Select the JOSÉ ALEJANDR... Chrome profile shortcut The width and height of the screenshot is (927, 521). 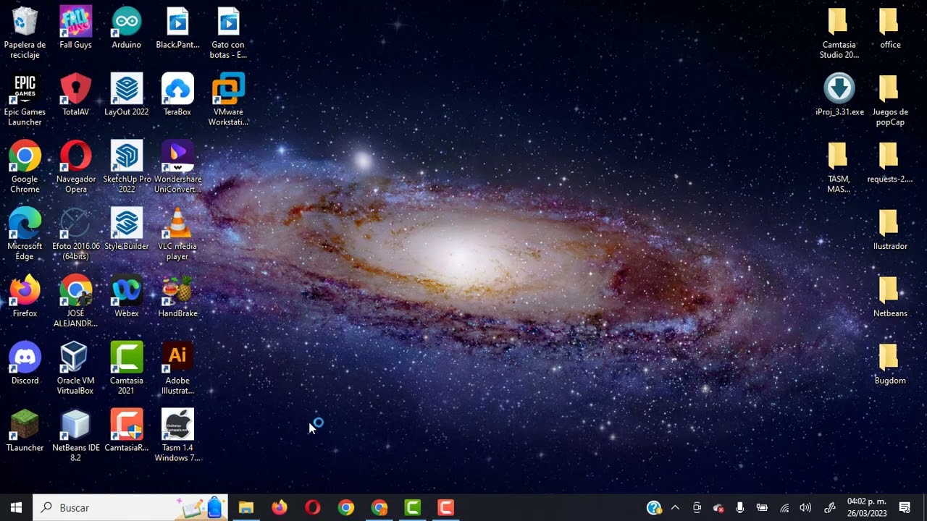click(75, 302)
